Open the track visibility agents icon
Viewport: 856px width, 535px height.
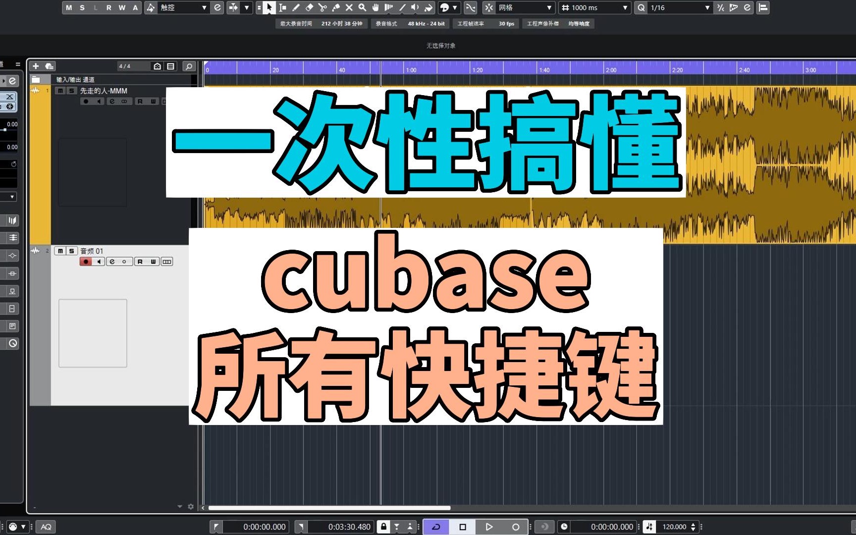pos(157,66)
